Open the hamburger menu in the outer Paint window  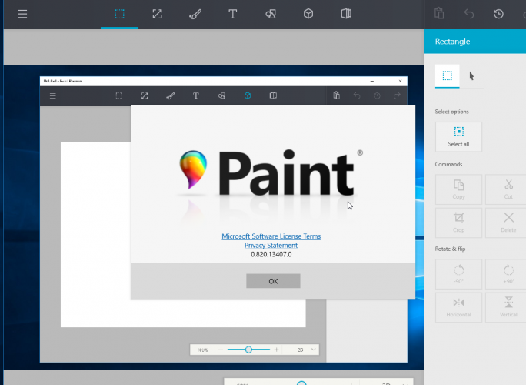22,14
